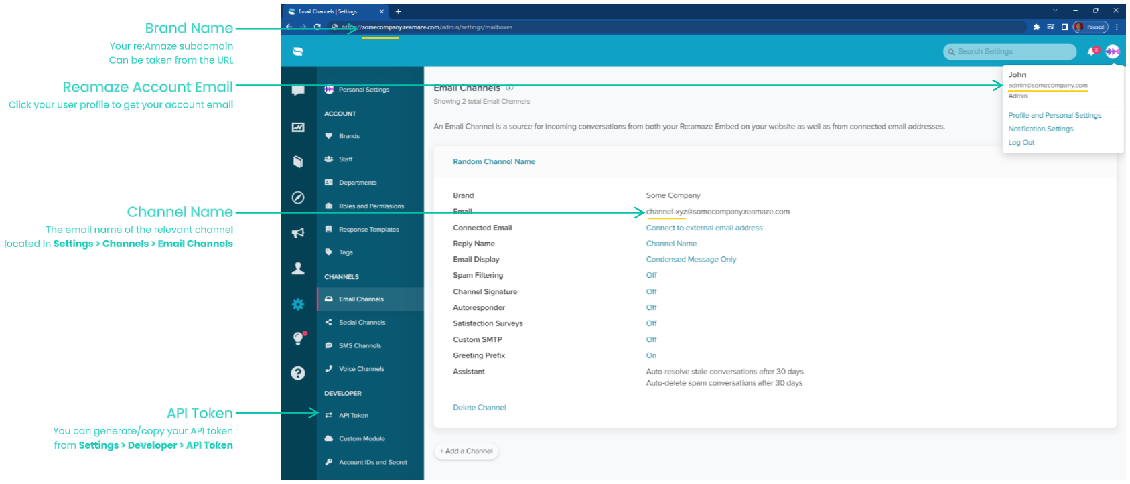The height and width of the screenshot is (484, 1130).
Task: Open the conversations chat bubble icon
Action: 298,90
